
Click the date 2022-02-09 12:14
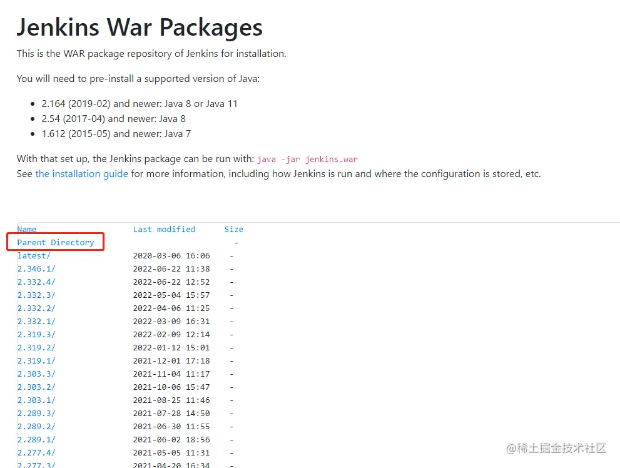pos(171,334)
